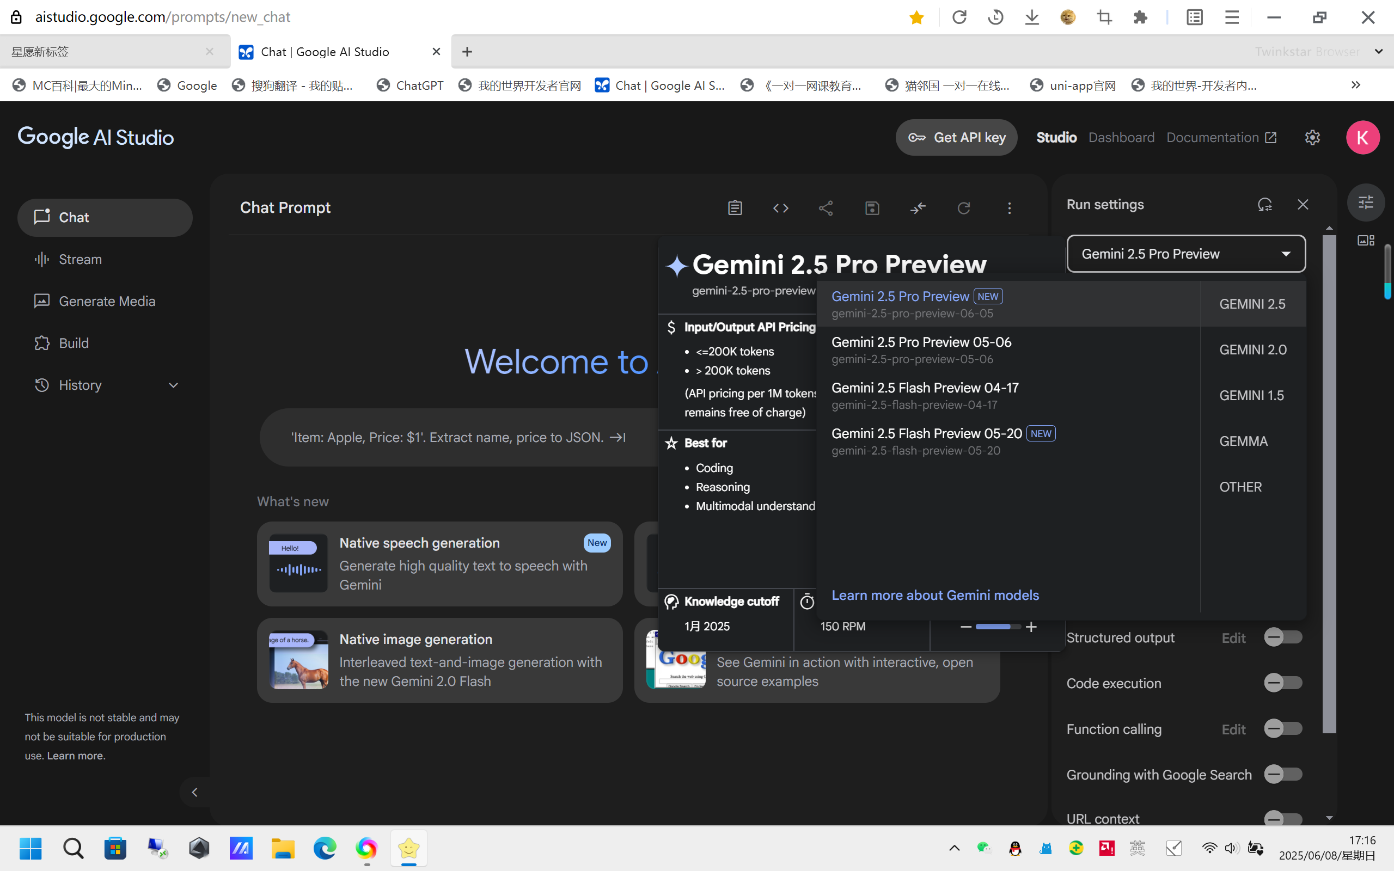Save the prompt with the disk icon
Image resolution: width=1394 pixels, height=871 pixels.
coord(872,208)
